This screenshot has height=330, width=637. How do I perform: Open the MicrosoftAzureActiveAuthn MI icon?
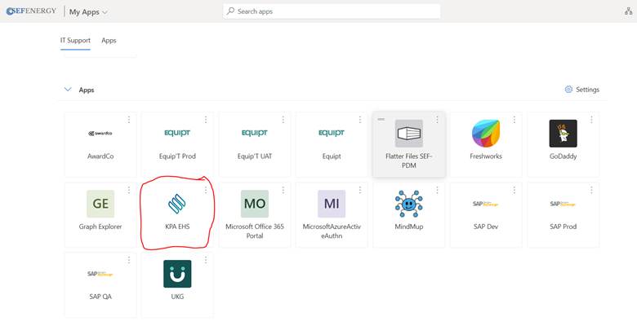coord(332,204)
